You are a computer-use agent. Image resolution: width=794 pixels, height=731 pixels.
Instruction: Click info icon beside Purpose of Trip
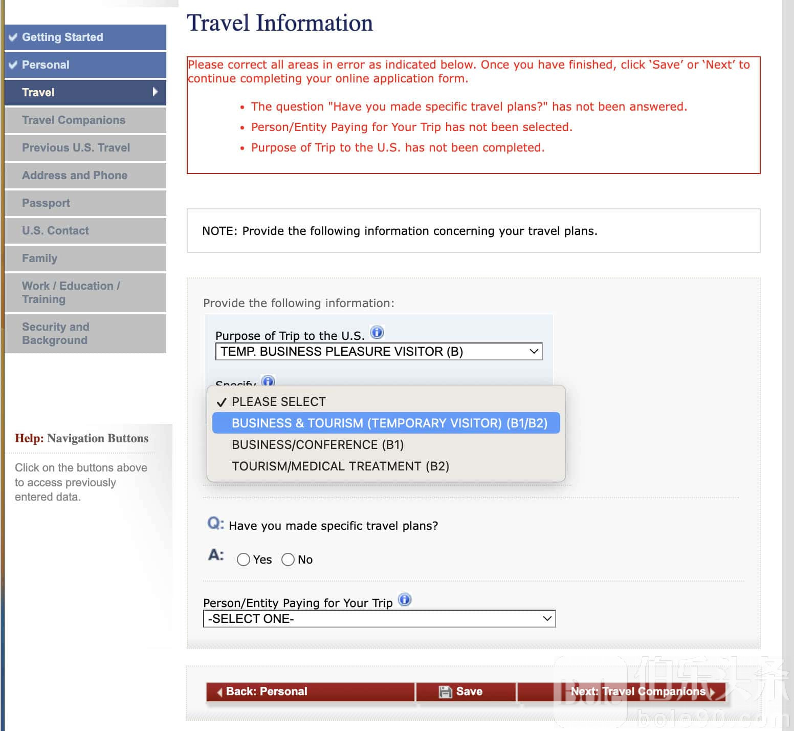click(377, 333)
